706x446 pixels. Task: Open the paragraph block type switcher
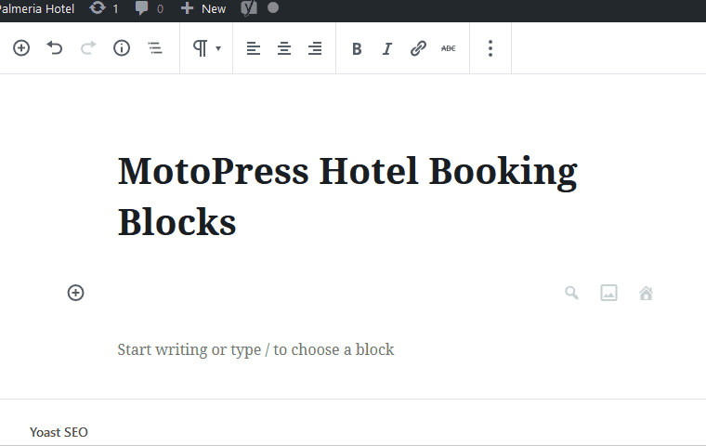click(206, 48)
